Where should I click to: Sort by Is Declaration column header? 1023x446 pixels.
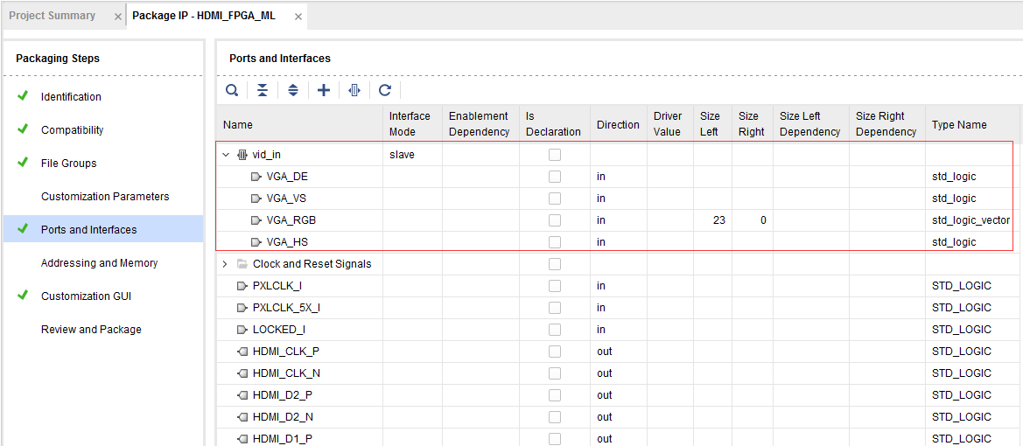[552, 124]
